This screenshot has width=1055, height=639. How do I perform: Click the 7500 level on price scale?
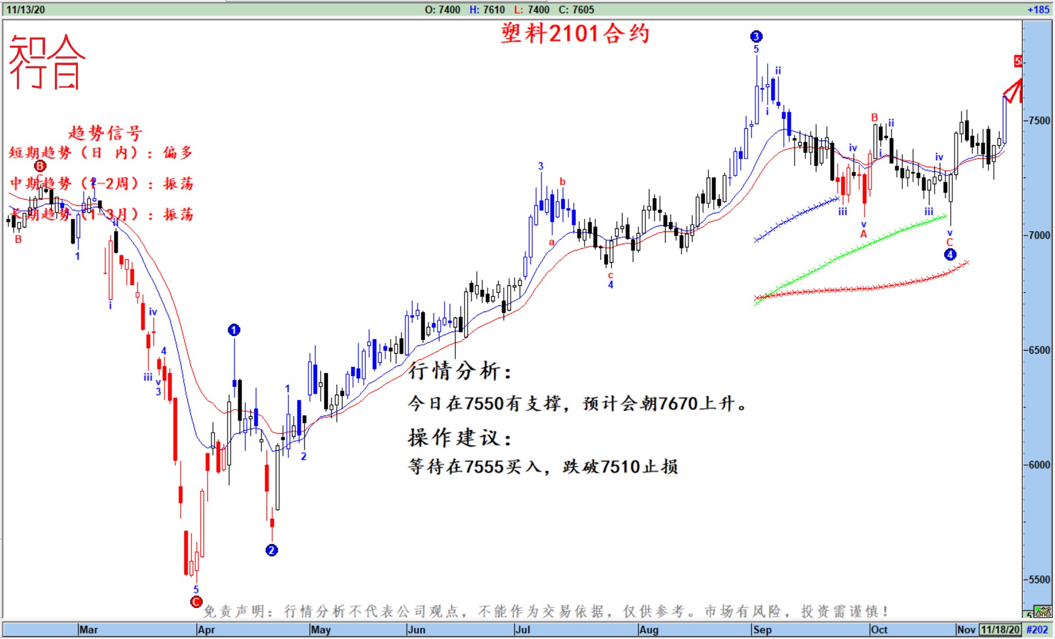(1039, 121)
